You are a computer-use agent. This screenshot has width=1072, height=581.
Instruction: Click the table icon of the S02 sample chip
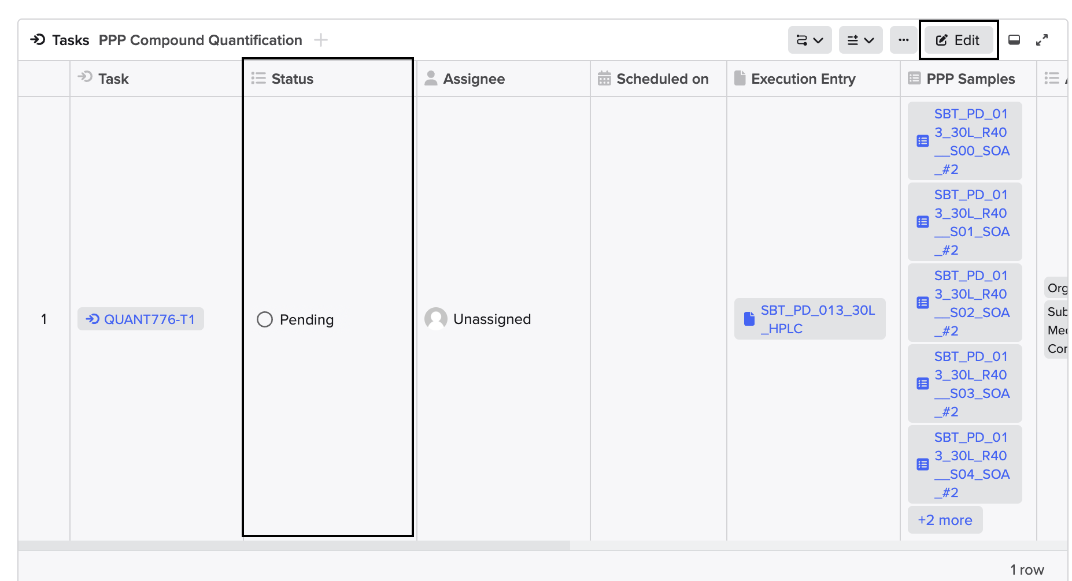click(923, 303)
